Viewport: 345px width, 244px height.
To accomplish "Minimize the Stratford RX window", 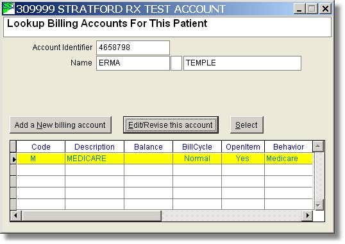I will click(x=299, y=9).
